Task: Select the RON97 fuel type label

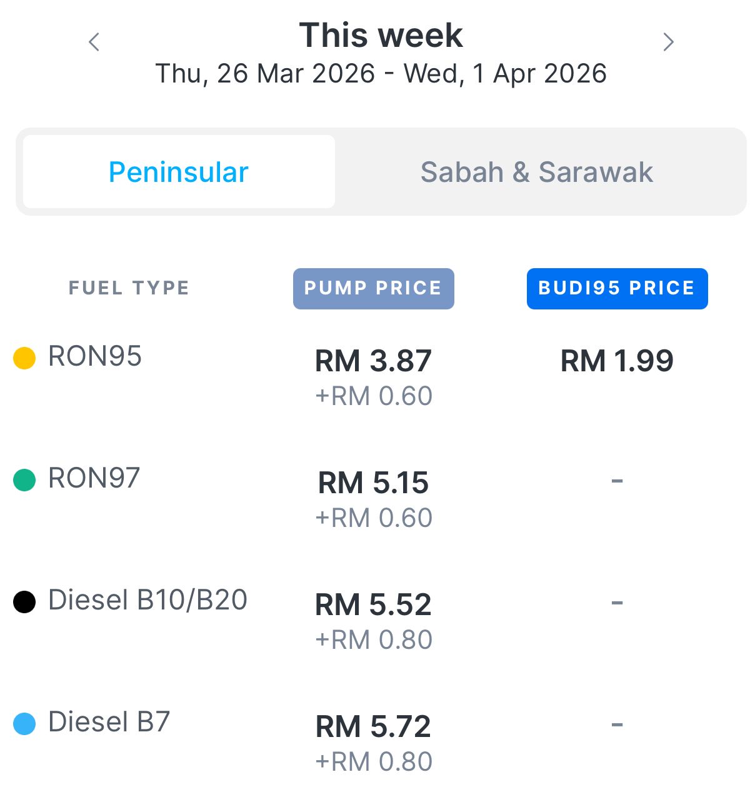Action: [94, 478]
